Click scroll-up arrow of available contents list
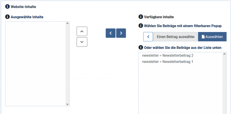 coord(224,54)
